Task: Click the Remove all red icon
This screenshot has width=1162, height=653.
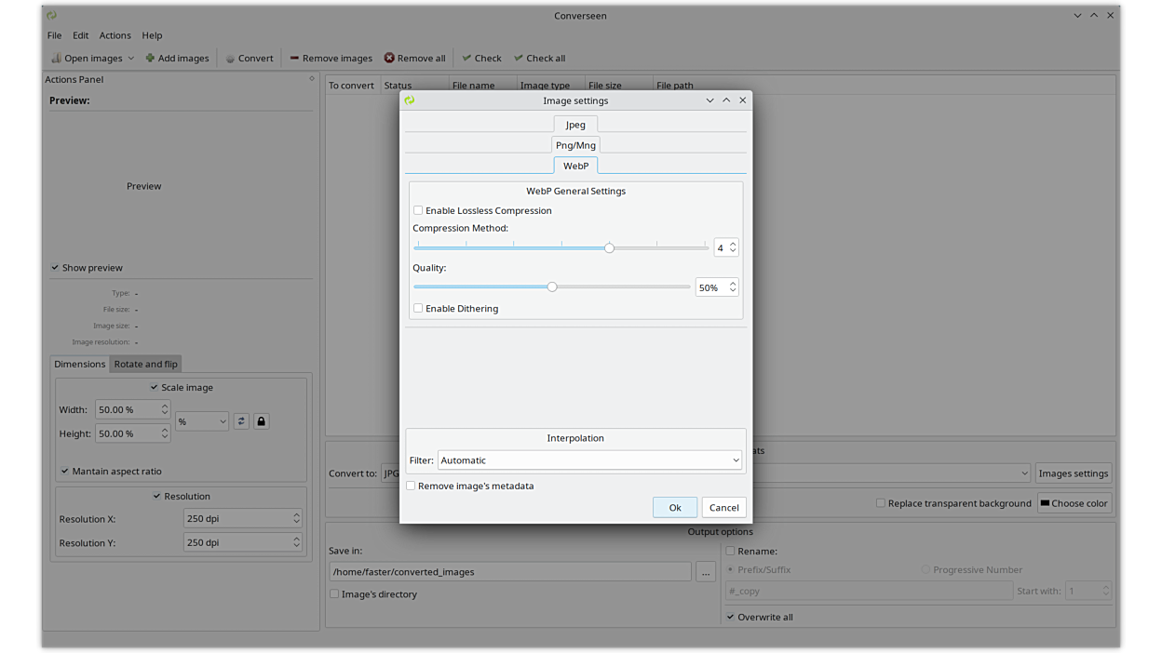Action: (x=389, y=58)
